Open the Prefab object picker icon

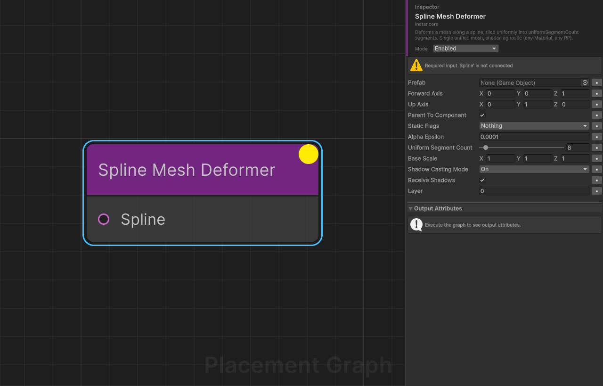(585, 82)
